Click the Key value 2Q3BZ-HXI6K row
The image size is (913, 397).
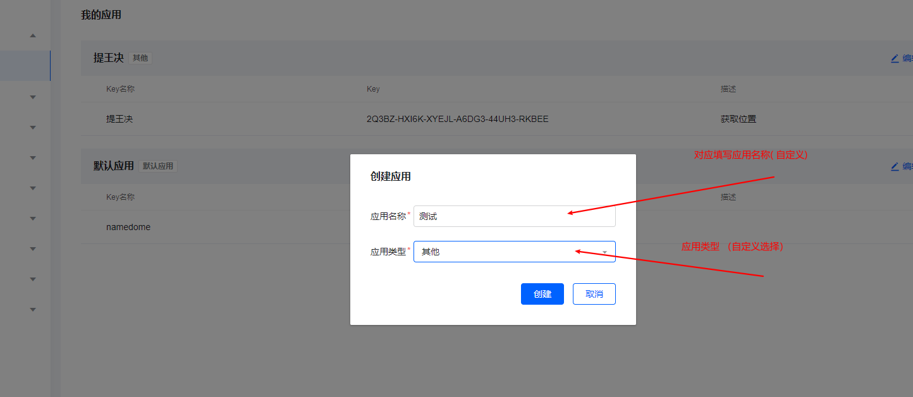tap(457, 119)
